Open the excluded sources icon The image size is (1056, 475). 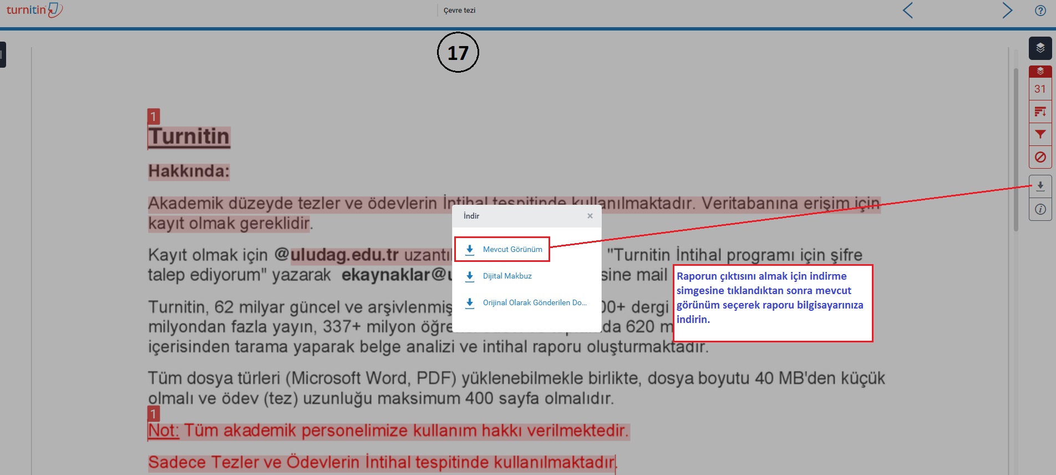coord(1040,157)
